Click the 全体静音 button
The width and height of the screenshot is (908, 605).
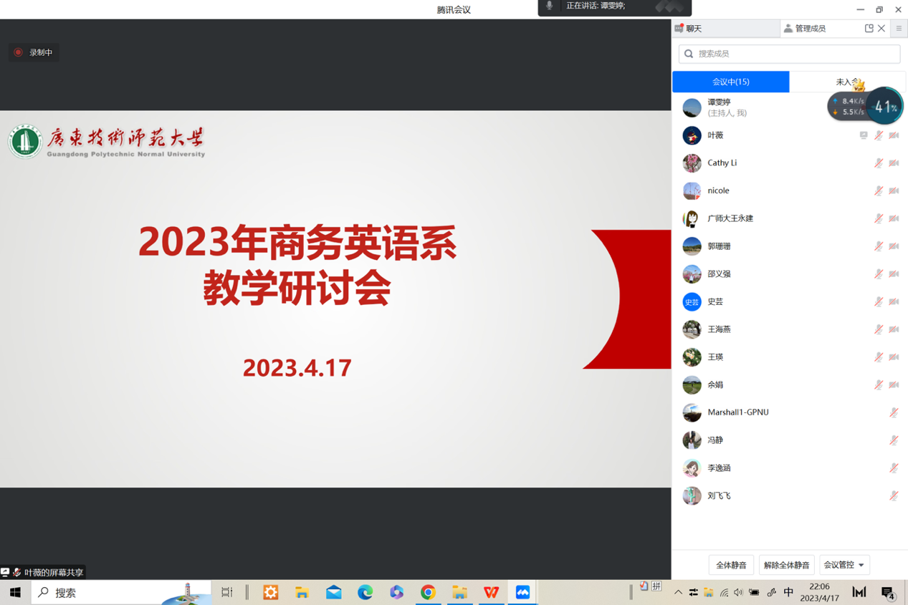point(731,565)
